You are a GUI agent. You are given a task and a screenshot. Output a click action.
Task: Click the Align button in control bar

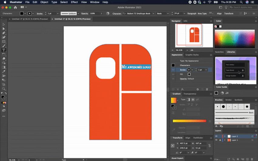(x=219, y=14)
